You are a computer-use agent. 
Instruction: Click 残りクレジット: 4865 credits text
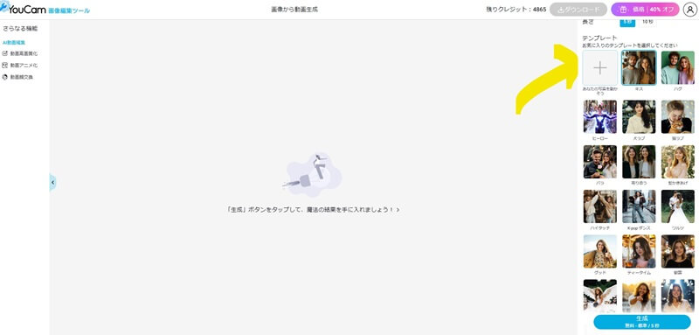[516, 10]
